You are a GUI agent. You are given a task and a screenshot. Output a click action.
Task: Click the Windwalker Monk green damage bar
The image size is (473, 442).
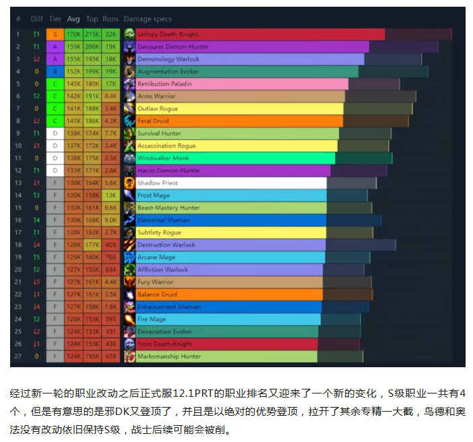point(235,158)
